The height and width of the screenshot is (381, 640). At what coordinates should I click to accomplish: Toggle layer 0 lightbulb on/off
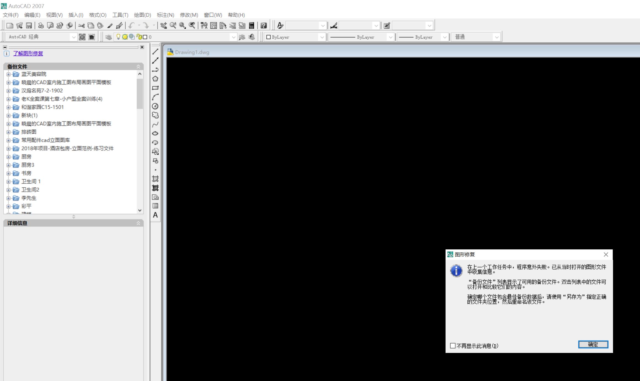(118, 37)
